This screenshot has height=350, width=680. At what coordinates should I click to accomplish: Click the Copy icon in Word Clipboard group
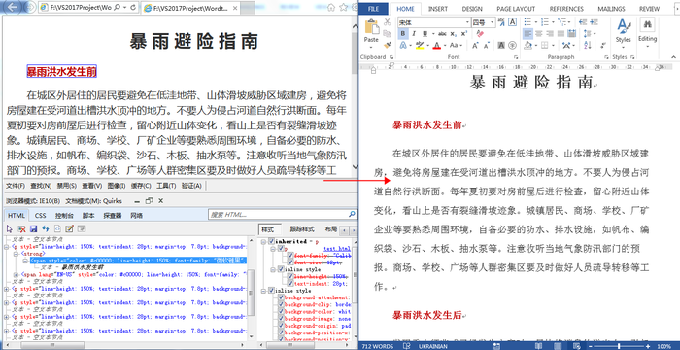click(x=388, y=33)
